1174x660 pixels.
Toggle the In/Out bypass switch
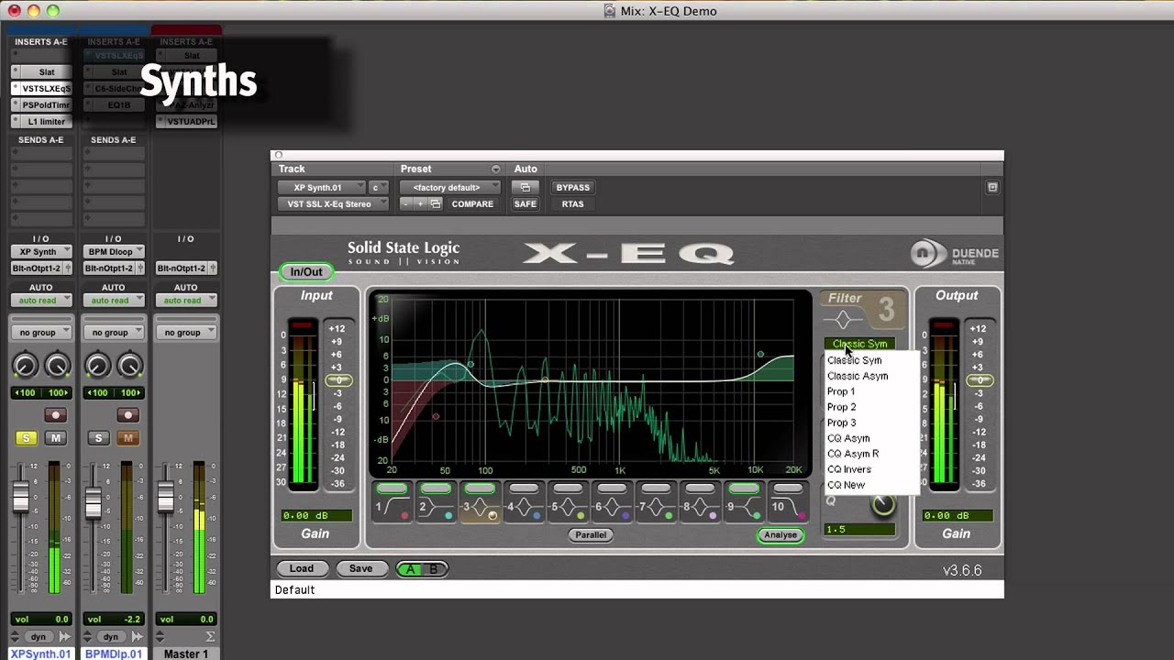pyautogui.click(x=306, y=271)
